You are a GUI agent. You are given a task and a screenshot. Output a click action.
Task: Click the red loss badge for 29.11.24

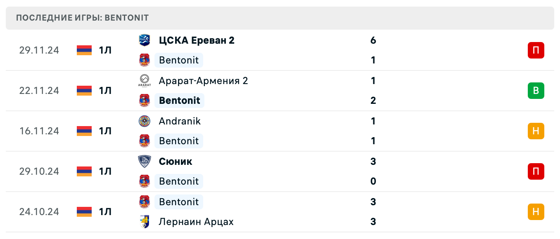point(536,50)
